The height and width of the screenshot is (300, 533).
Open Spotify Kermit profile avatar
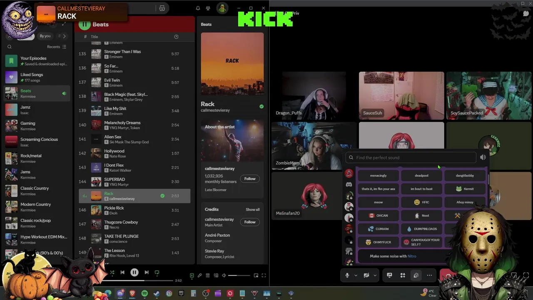(x=222, y=8)
